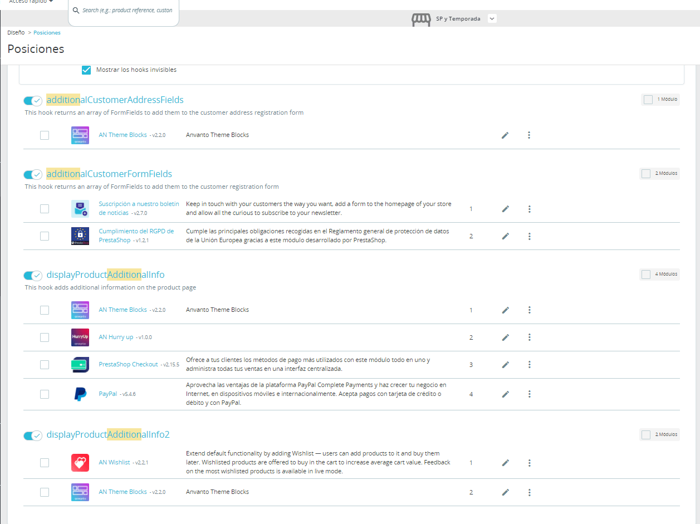Toggle the displayProductAdditionalInfo hook switch
The width and height of the screenshot is (700, 524).
point(33,276)
